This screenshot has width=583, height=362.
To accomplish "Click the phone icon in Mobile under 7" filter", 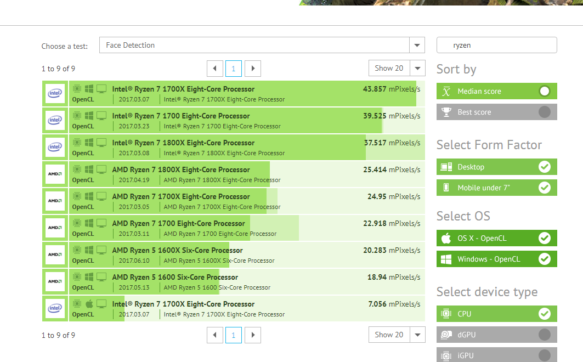I will [446, 188].
